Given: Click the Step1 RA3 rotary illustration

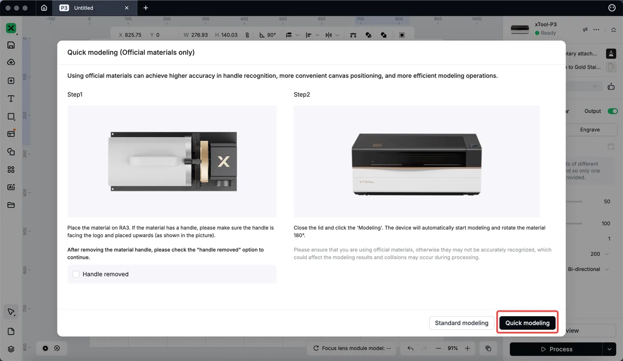Looking at the screenshot, I should coord(172,162).
